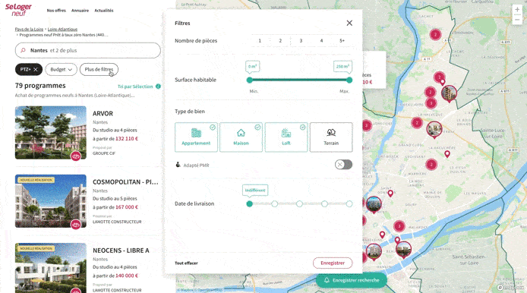
Task: Toggle the Adapté PMR switch
Action: click(343, 165)
